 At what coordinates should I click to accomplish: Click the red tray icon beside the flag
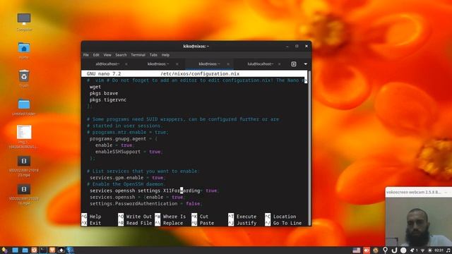click(x=367, y=250)
